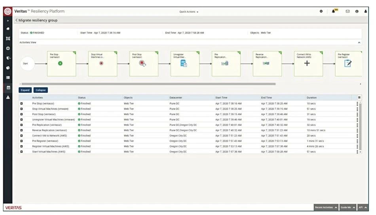Open the calendar icon in sidebar
The image size is (376, 215).
[x=8, y=88]
